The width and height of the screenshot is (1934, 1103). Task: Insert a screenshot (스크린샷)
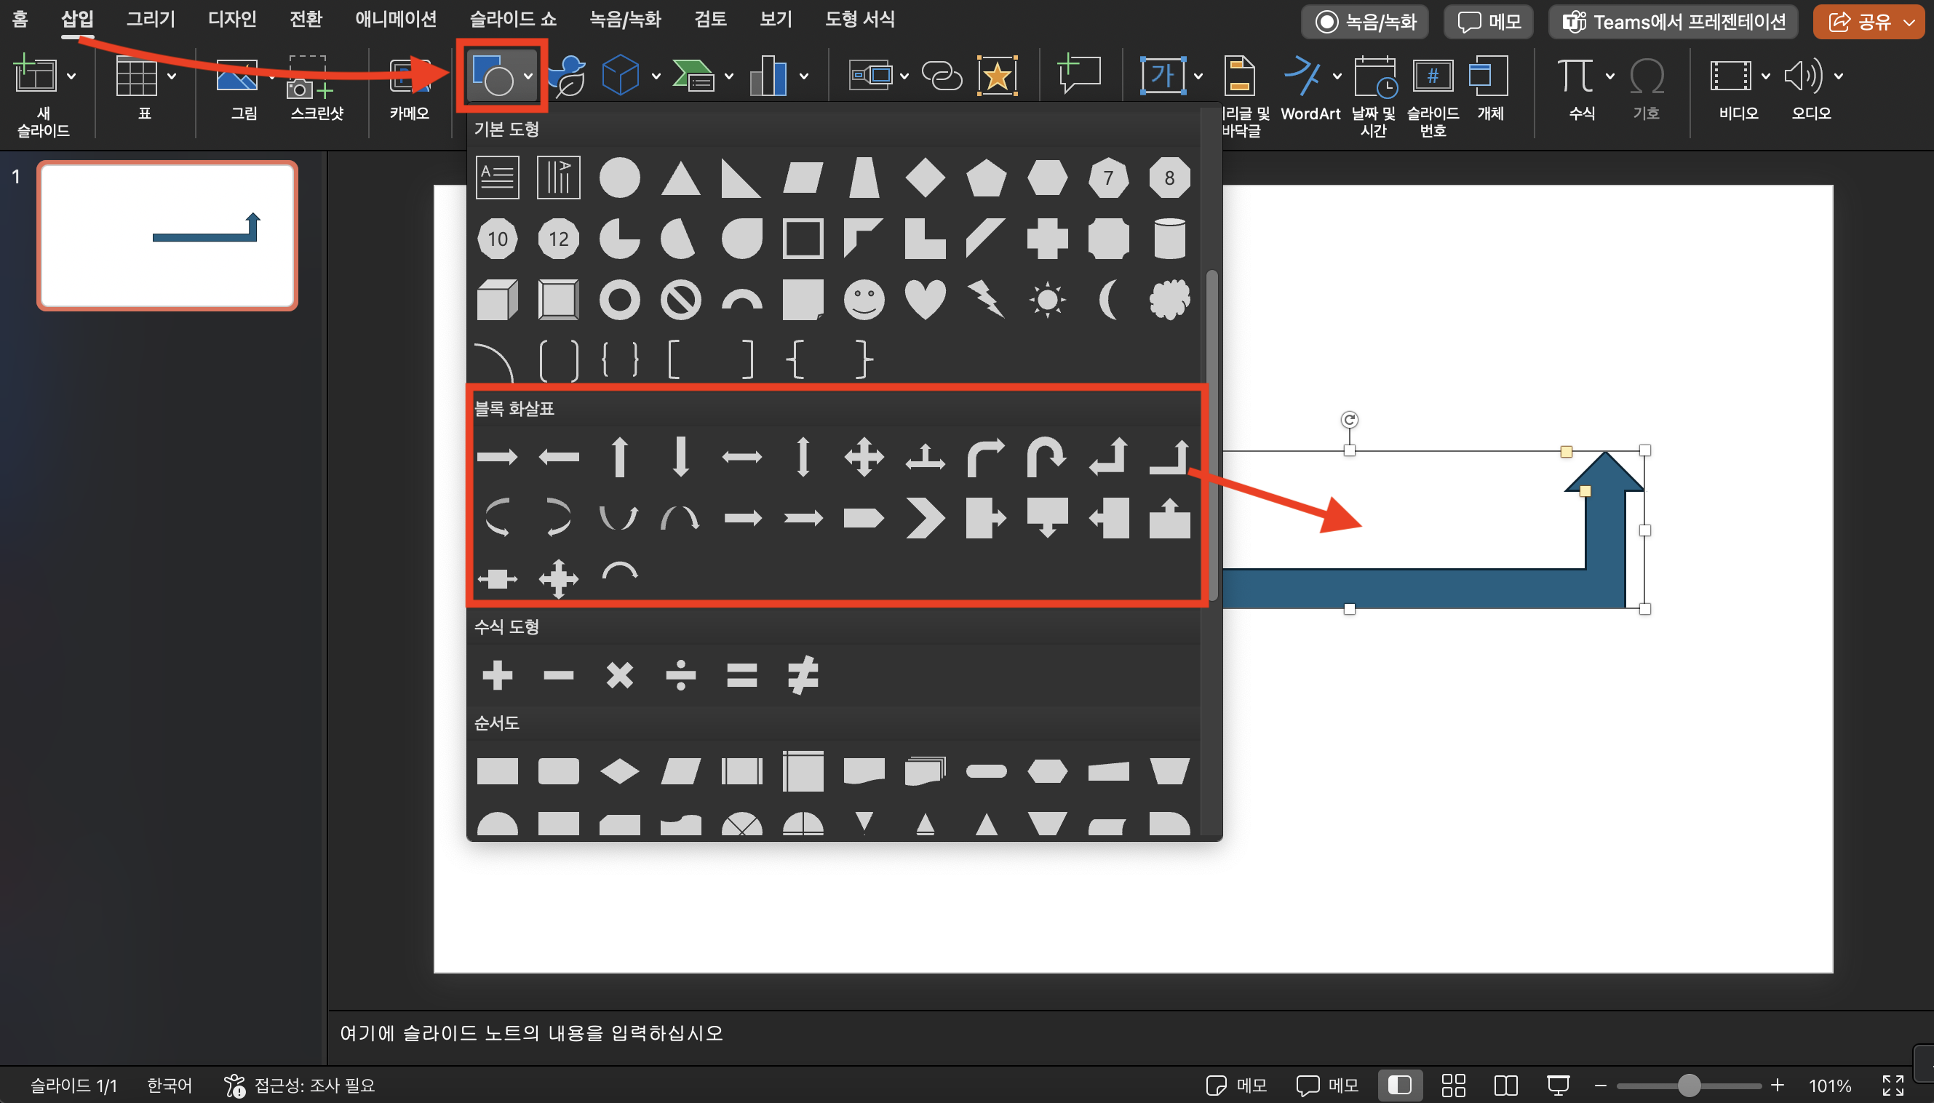point(316,88)
